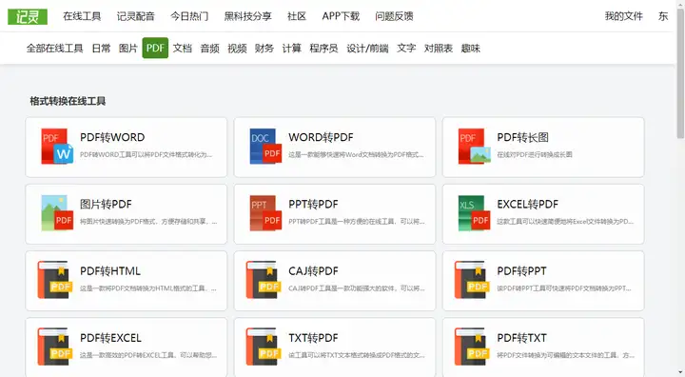Click the CAJ转PDF description text
The height and width of the screenshot is (377, 685).
tap(357, 288)
